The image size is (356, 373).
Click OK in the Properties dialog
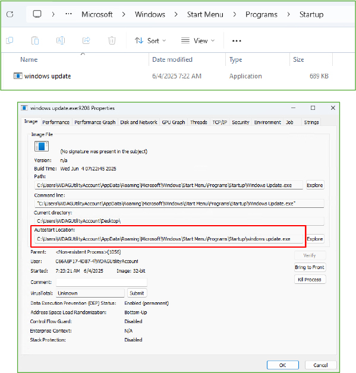[282, 365]
